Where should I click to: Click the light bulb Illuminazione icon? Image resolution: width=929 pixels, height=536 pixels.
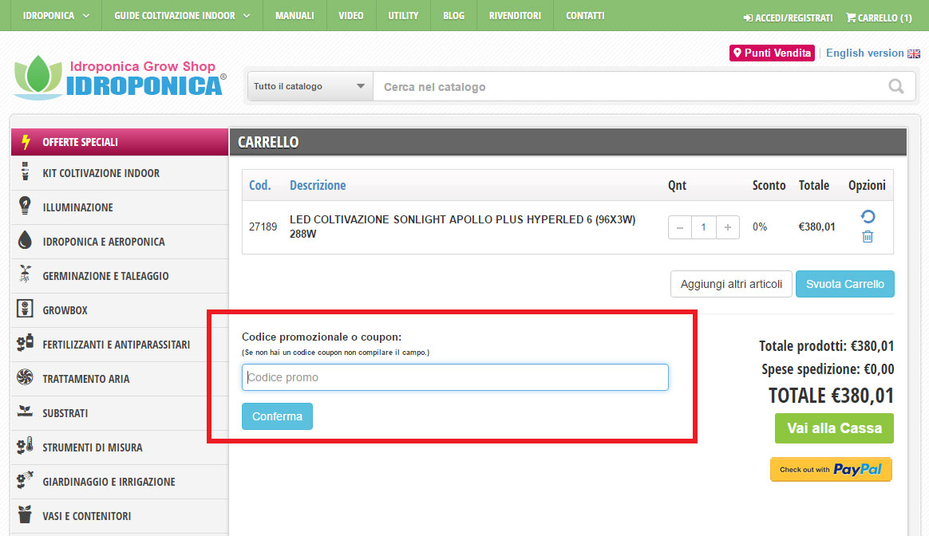point(25,206)
